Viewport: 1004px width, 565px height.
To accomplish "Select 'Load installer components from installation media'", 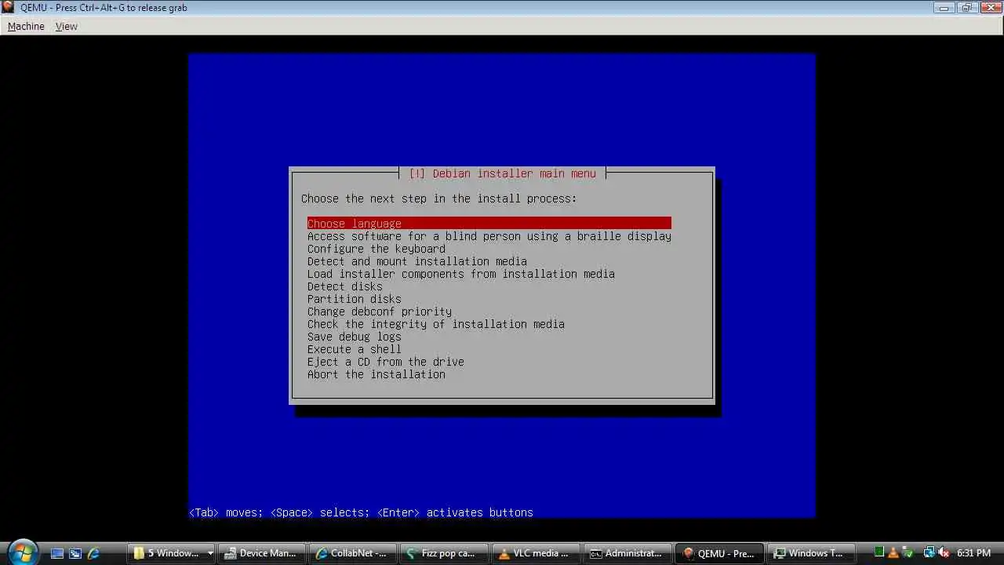I will 461,274.
